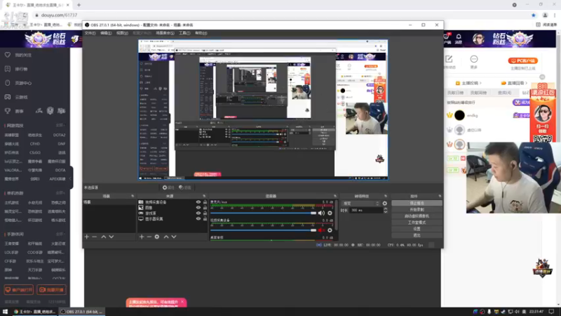Move the source up in the Sources list
The height and width of the screenshot is (316, 561).
166,237
